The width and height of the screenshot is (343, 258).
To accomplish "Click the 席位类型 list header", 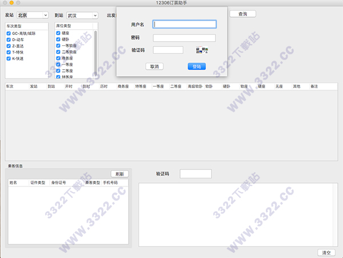I will click(74, 26).
